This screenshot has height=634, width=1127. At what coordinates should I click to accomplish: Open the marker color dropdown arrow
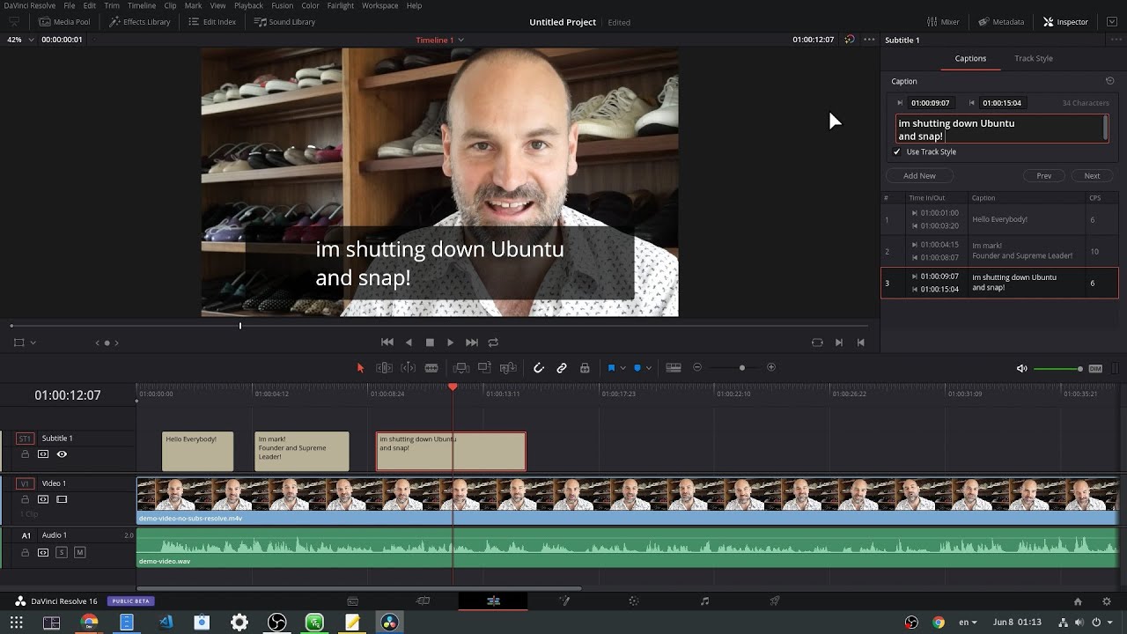coord(648,368)
